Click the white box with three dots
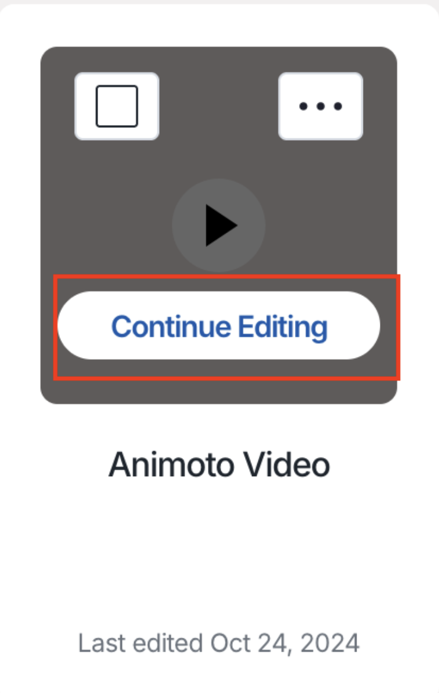Image resolution: width=439 pixels, height=693 pixels. click(321, 106)
